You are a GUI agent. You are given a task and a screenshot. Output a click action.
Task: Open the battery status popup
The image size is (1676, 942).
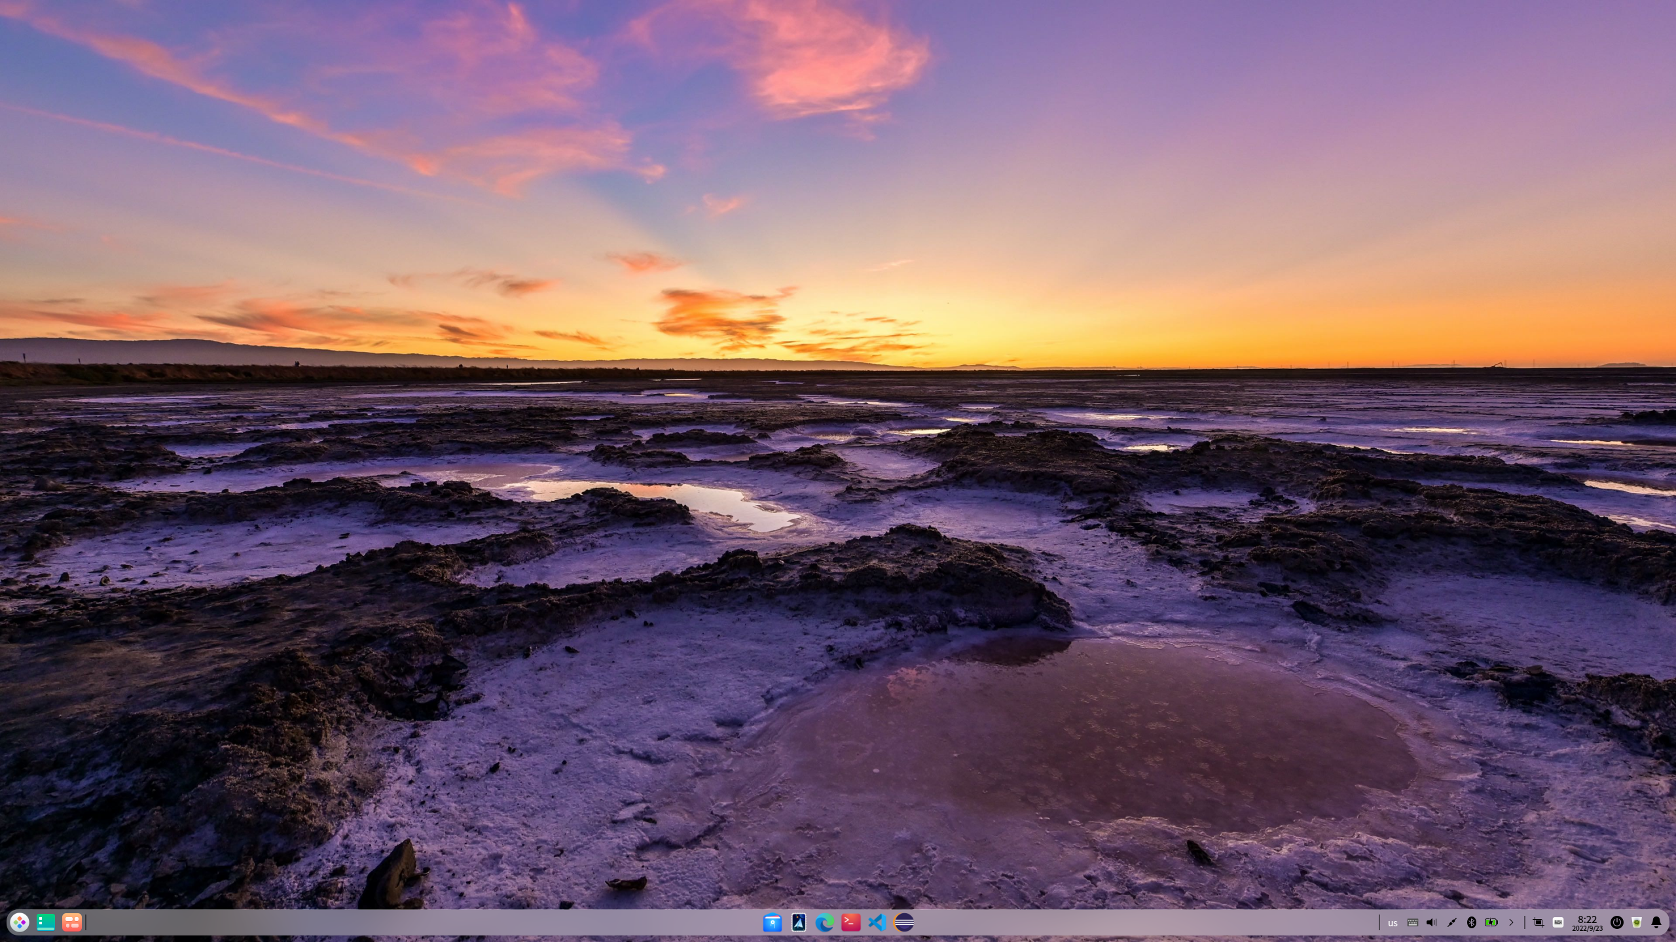(1491, 922)
